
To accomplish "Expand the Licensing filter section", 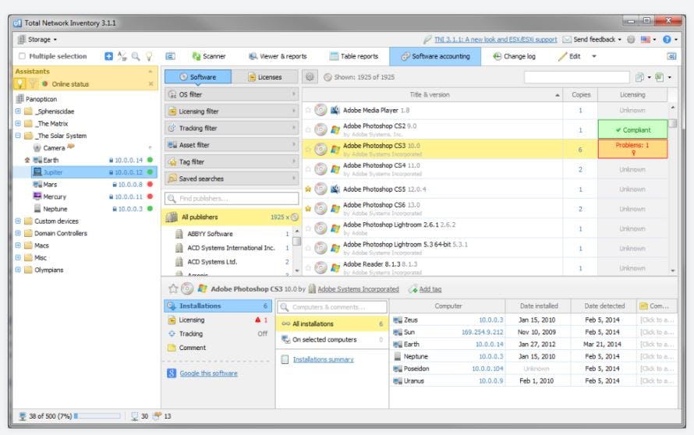I will 232,111.
